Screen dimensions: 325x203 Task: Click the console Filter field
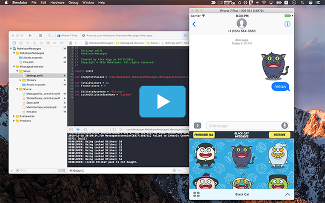point(180,170)
